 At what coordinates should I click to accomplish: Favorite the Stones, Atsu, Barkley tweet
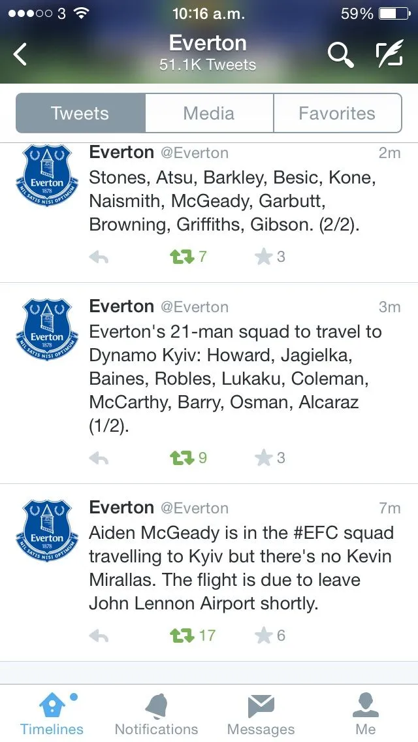click(263, 257)
